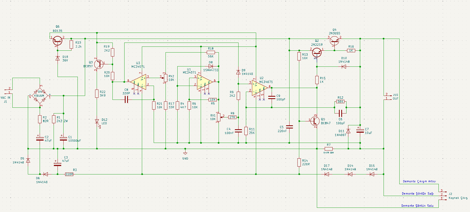
Task: Select the Q6 BD135 transistor symbol
Action: 58,41
